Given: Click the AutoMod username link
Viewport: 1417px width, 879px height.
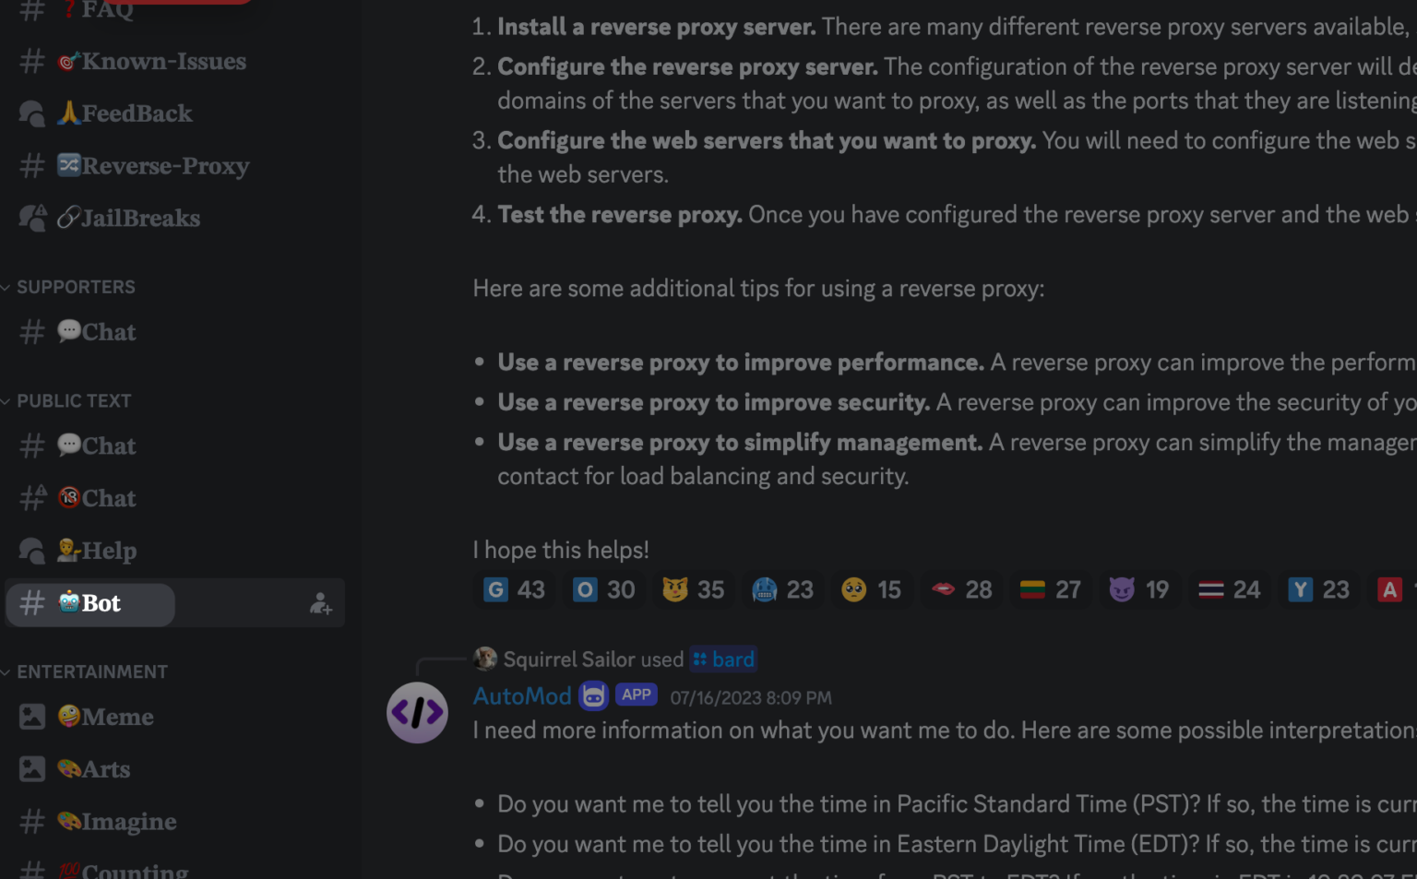Looking at the screenshot, I should click(x=522, y=695).
